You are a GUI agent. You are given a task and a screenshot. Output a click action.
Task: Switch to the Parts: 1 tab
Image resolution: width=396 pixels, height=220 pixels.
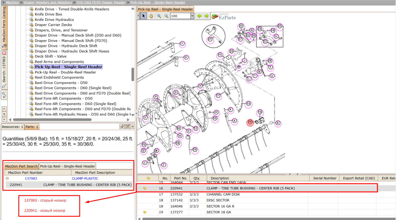[32, 127]
